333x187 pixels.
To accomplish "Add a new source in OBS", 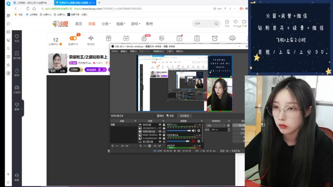I will tap(140, 146).
